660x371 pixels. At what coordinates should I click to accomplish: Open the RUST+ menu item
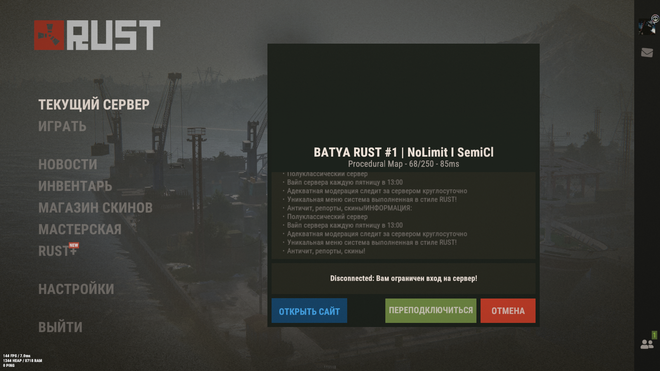(57, 251)
